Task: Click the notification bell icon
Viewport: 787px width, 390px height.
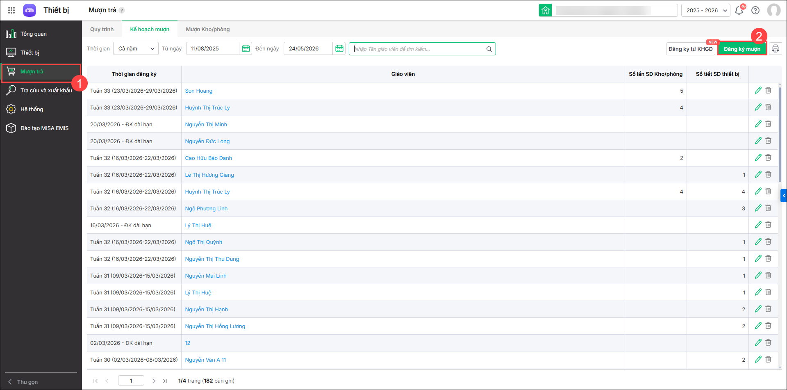Action: pyautogui.click(x=739, y=10)
